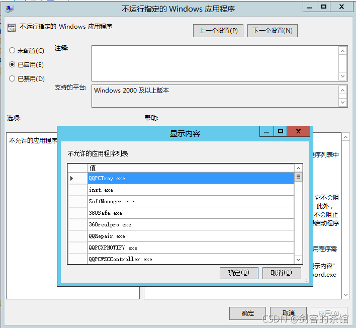Click the 支持的平台 text field
Viewport: 356px width, 328px height.
pos(215,96)
